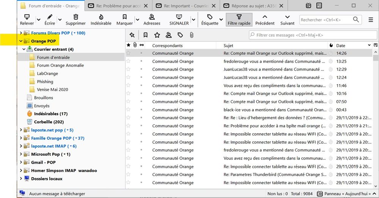
Task: Expand Famille Orange POP account
Action: [21, 138]
